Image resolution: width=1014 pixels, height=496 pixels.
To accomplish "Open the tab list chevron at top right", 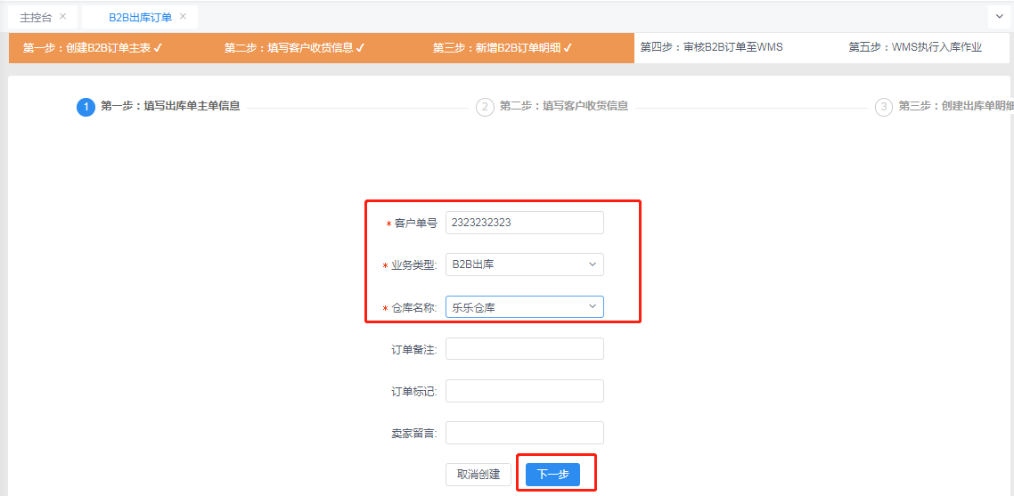I will click(x=999, y=17).
